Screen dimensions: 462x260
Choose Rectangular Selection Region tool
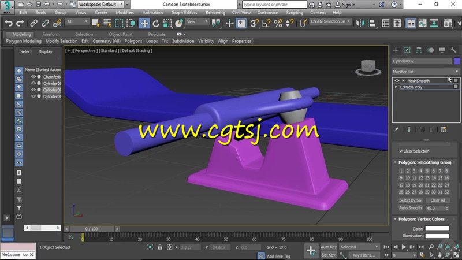(x=119, y=23)
